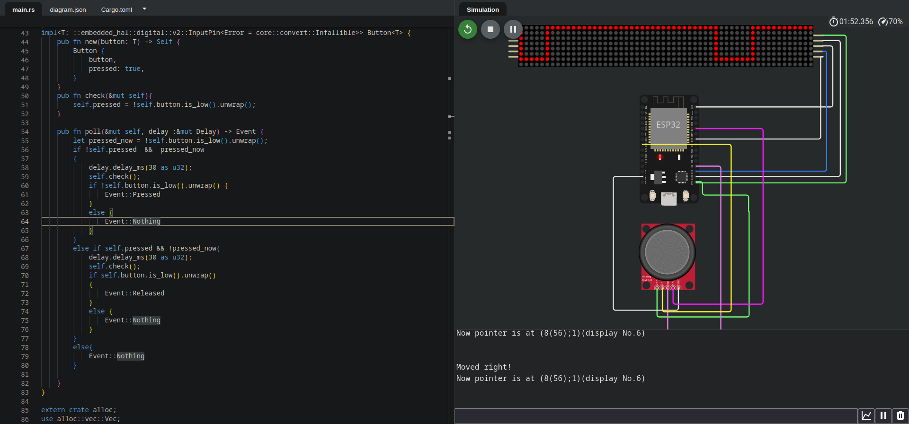Viewport: 909px width, 424px height.
Task: Select the main.rs tab
Action: coord(23,9)
